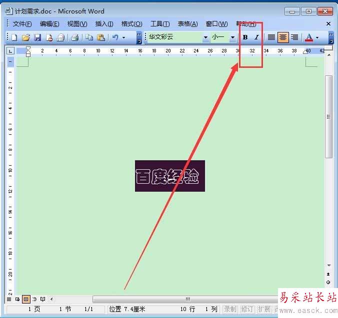Toggle 修订 track changes in status bar

(x=247, y=309)
